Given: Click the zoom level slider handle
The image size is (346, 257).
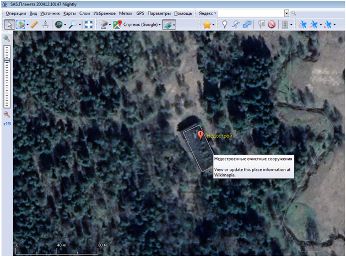Looking at the screenshot, I should coord(7,60).
